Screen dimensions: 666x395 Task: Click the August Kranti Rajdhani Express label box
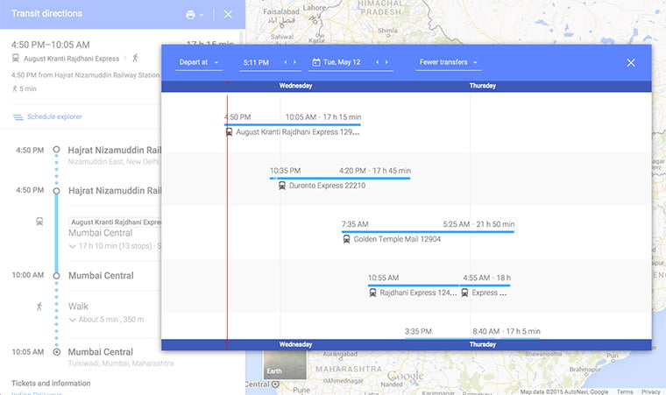(115, 222)
